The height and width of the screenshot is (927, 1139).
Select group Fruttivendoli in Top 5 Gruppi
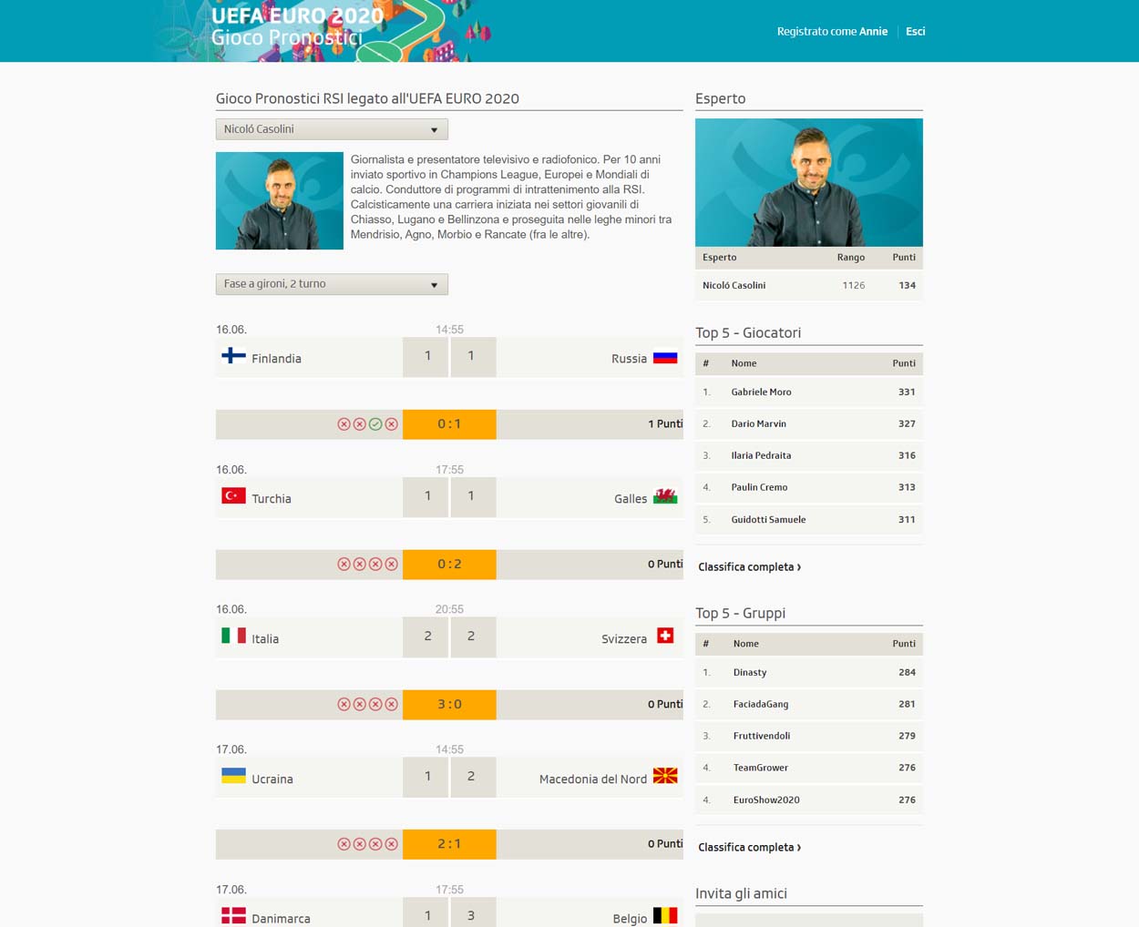coord(762,736)
